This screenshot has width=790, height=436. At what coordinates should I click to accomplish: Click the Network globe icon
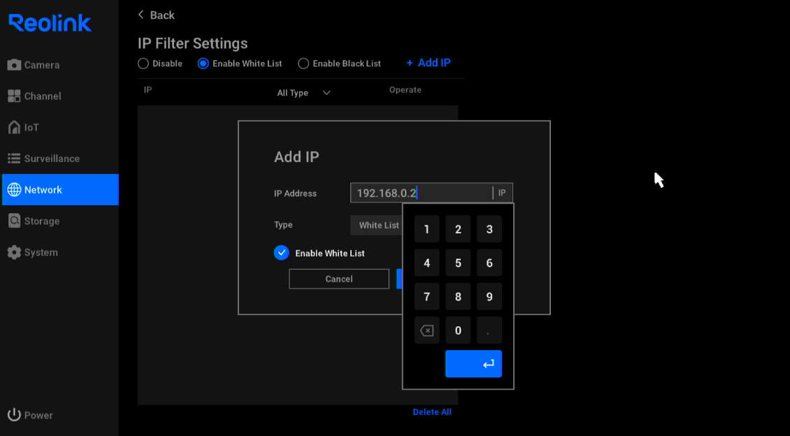(x=14, y=190)
